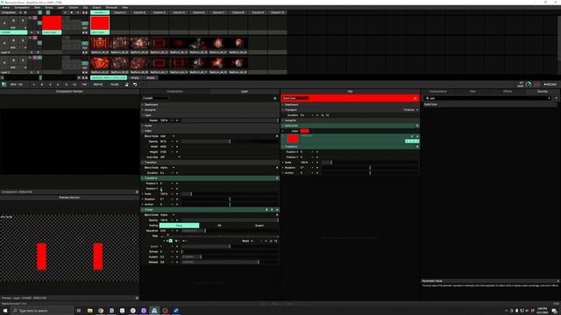Viewport: 561px width, 315px height.
Task: Click the metronome icon left of BPM
Action: tap(4, 85)
